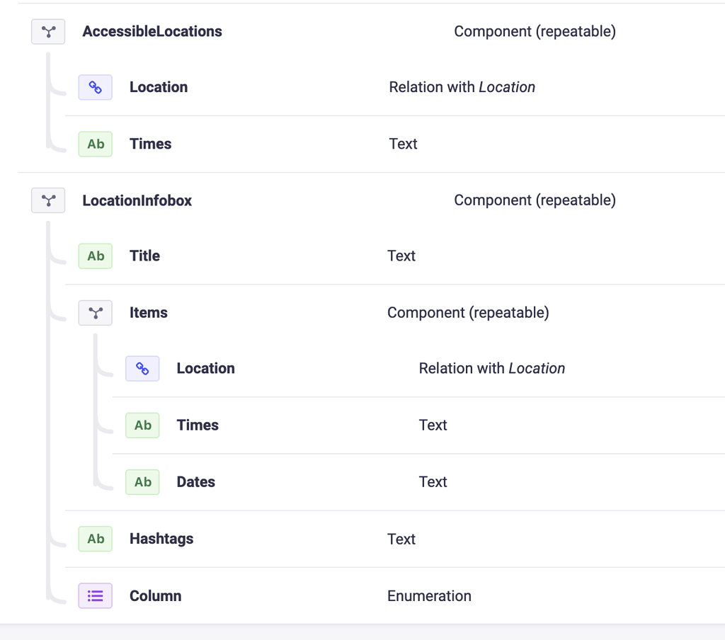
Task: Select the LocationInfobox field name
Action: coord(137,200)
